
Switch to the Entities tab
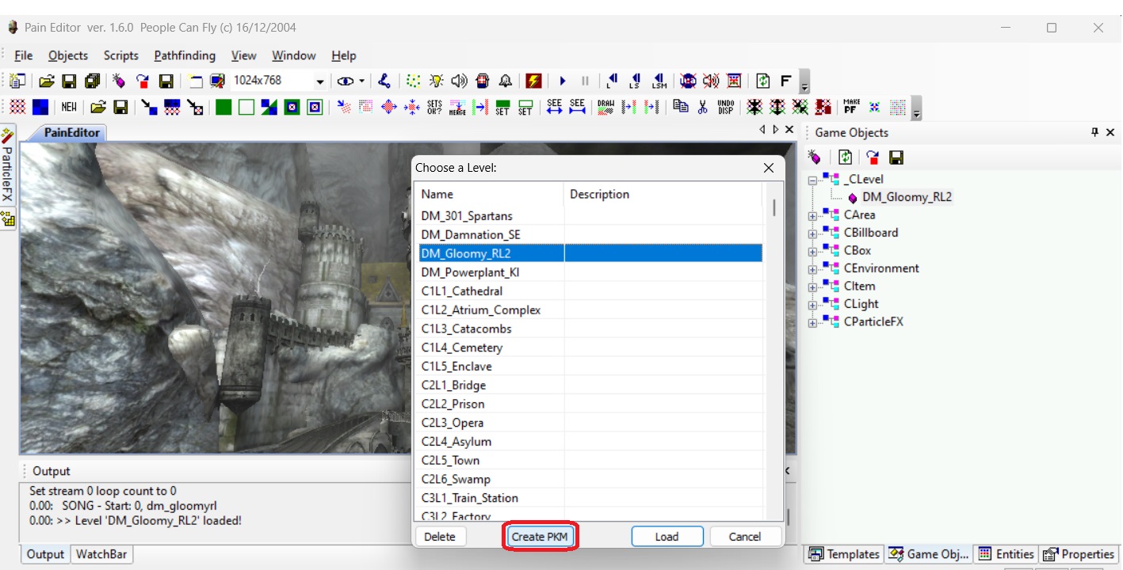point(1006,554)
